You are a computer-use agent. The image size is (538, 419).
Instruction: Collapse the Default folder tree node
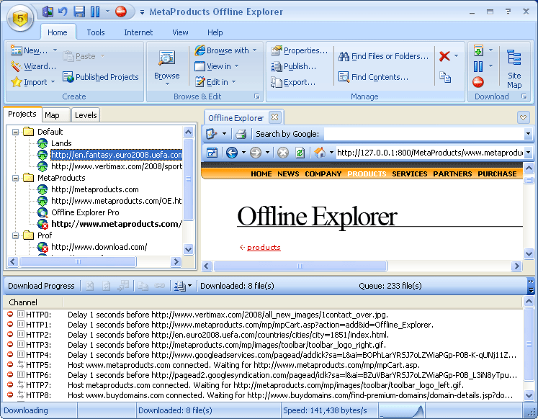point(14,132)
